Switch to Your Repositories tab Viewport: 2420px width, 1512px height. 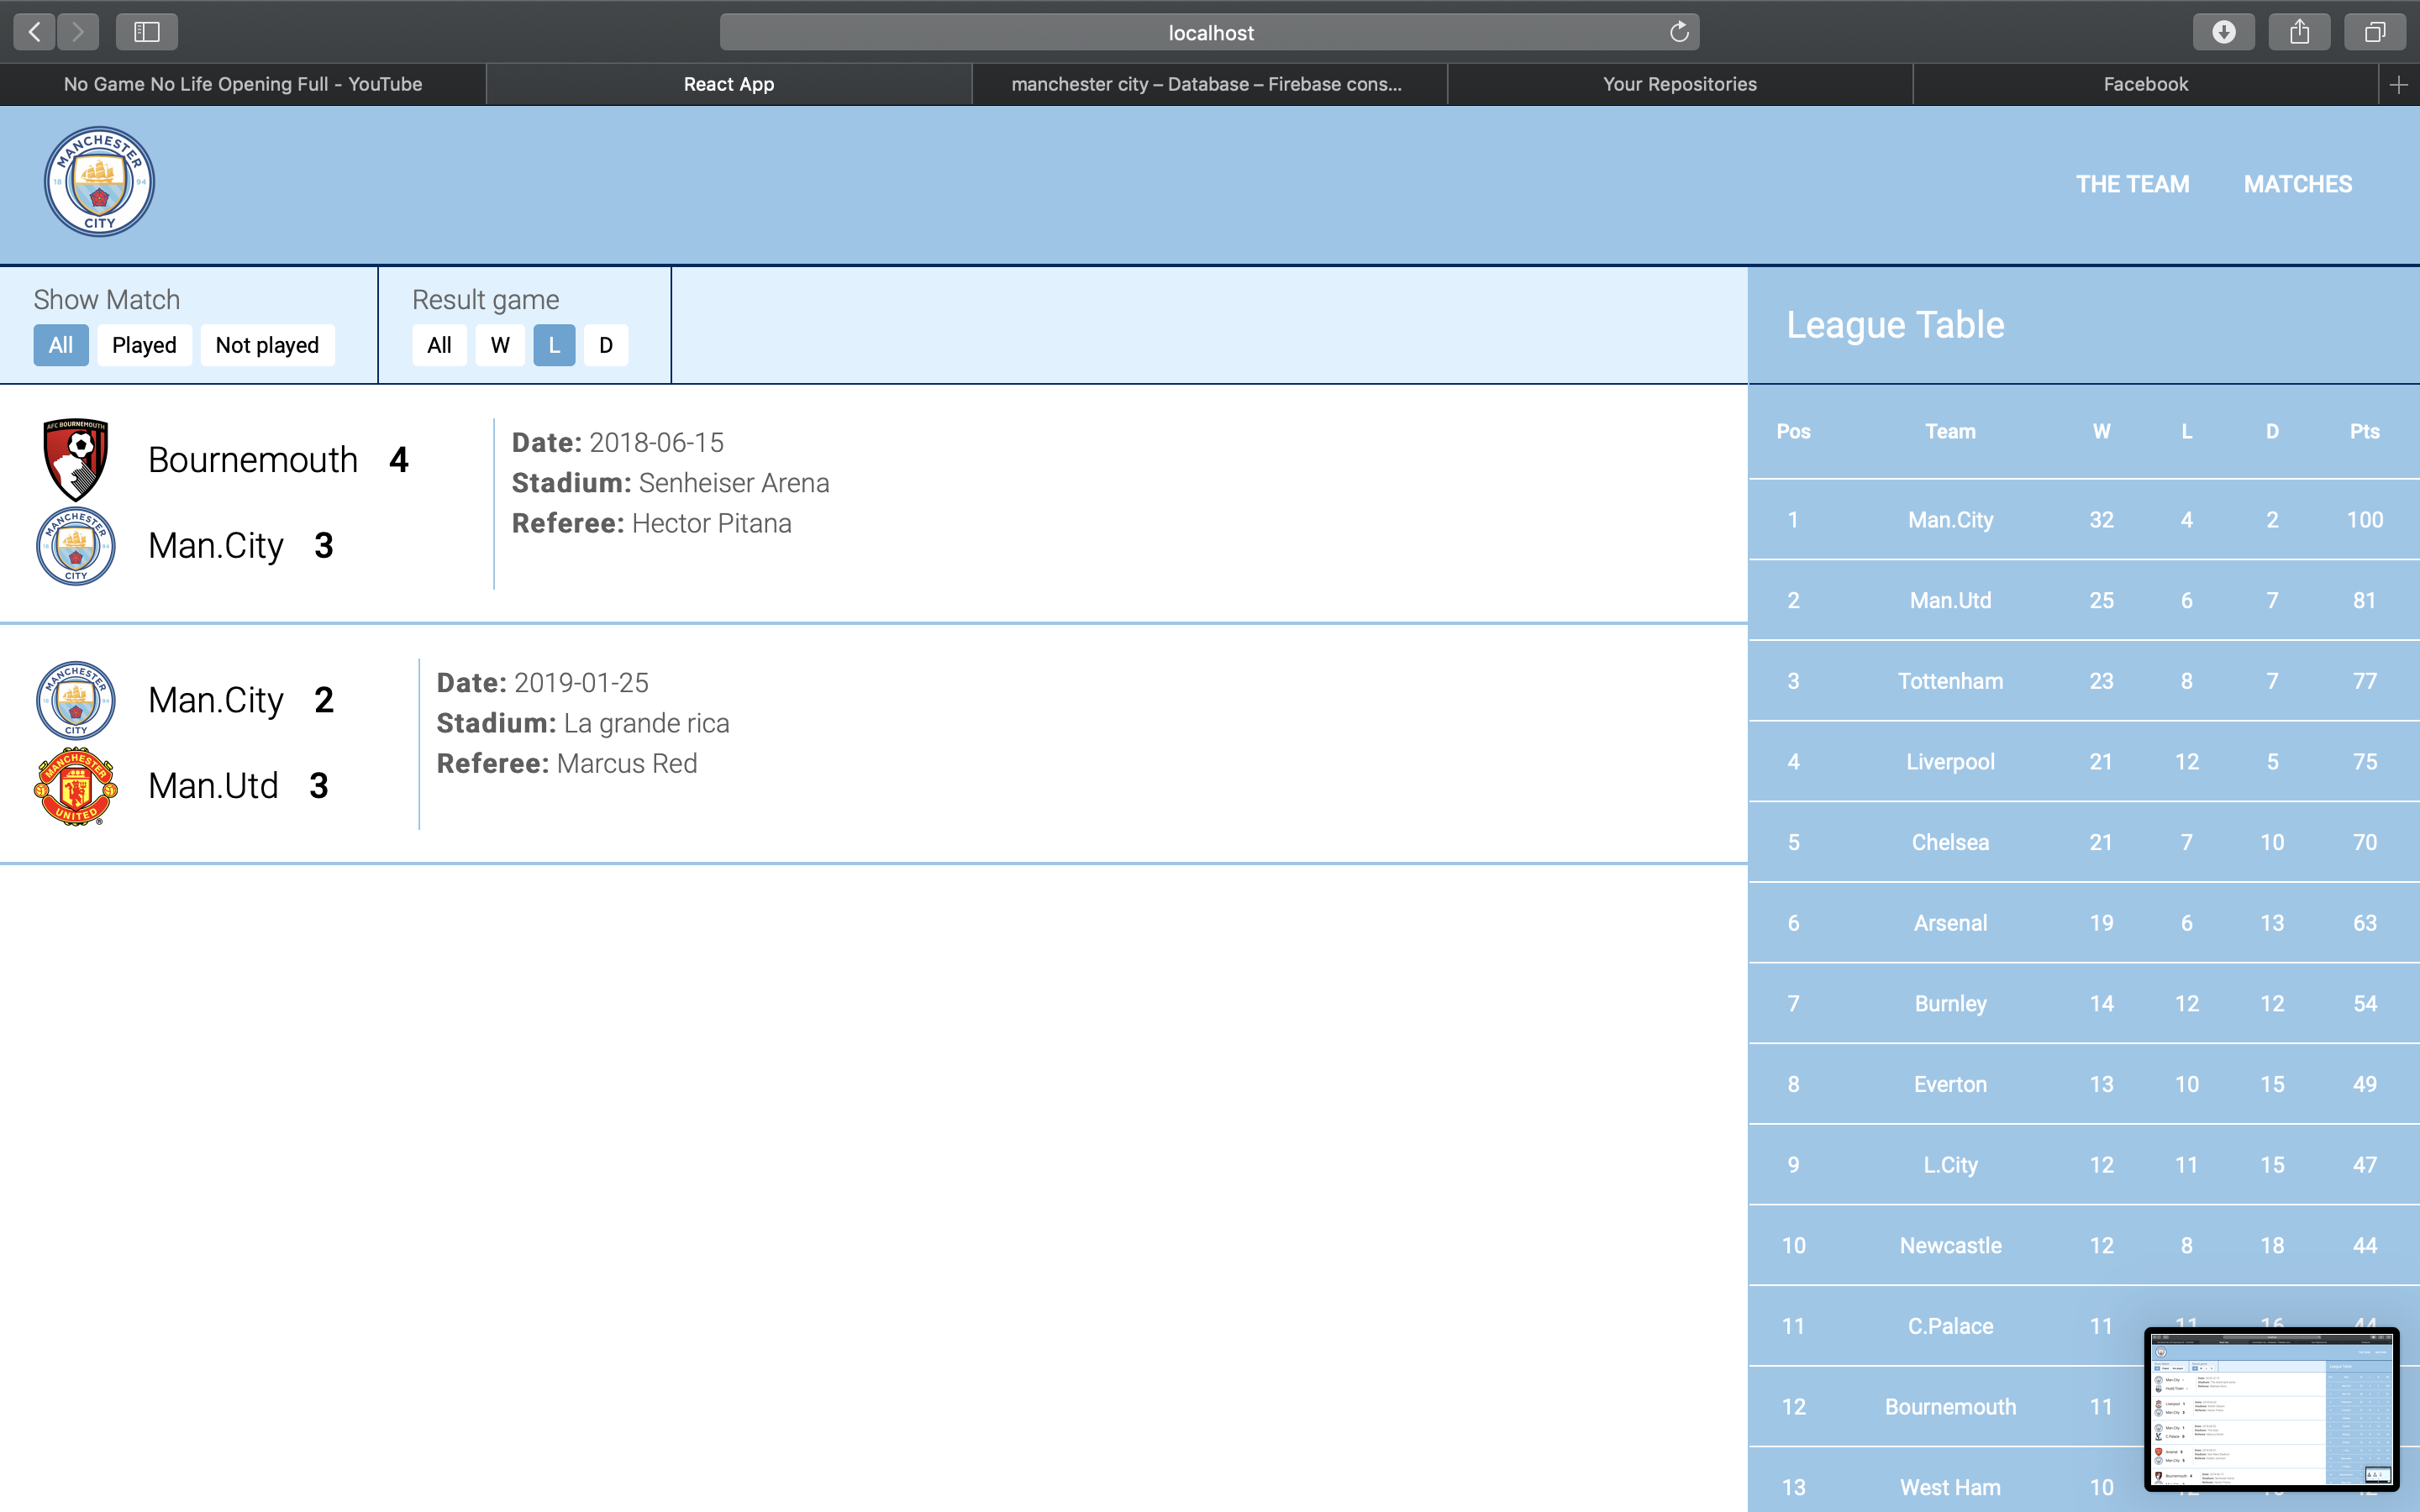pos(1679,85)
